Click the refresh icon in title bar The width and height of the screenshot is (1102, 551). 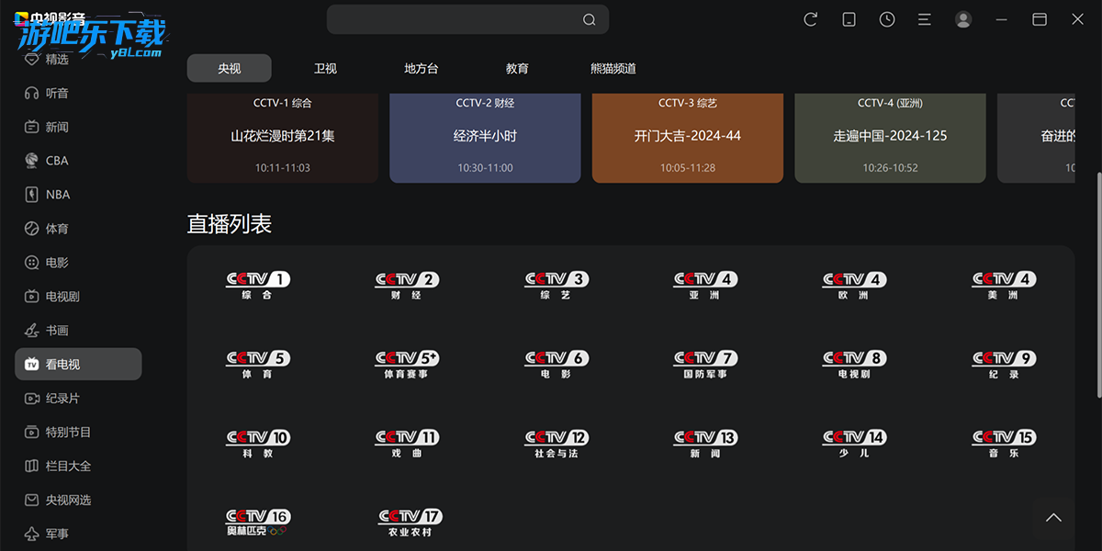(x=810, y=19)
